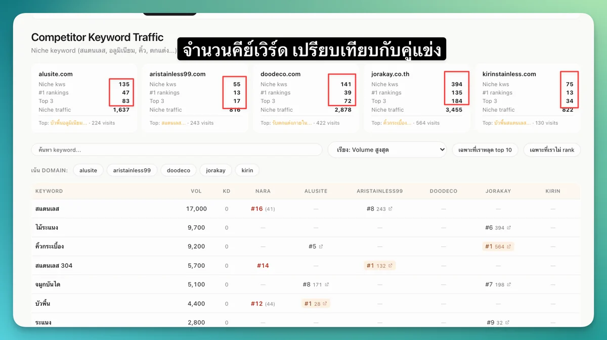
Task: Click external link icon beside jorakay #9 32
Action: click(x=507, y=322)
